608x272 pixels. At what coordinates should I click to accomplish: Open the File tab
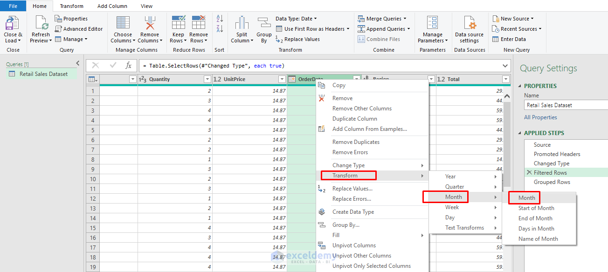coord(13,6)
